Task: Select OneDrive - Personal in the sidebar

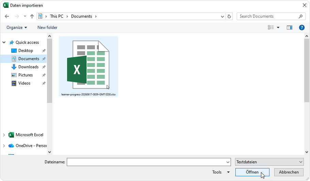Action: pyautogui.click(x=31, y=146)
